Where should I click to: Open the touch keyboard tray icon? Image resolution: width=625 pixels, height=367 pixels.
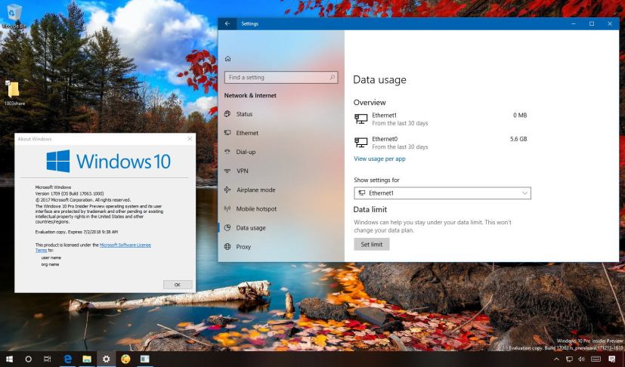[x=596, y=359]
